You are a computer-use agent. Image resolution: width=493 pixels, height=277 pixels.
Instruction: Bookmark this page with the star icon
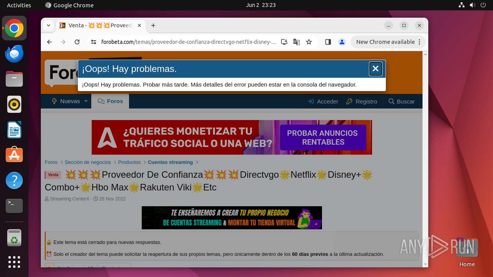coord(309,42)
